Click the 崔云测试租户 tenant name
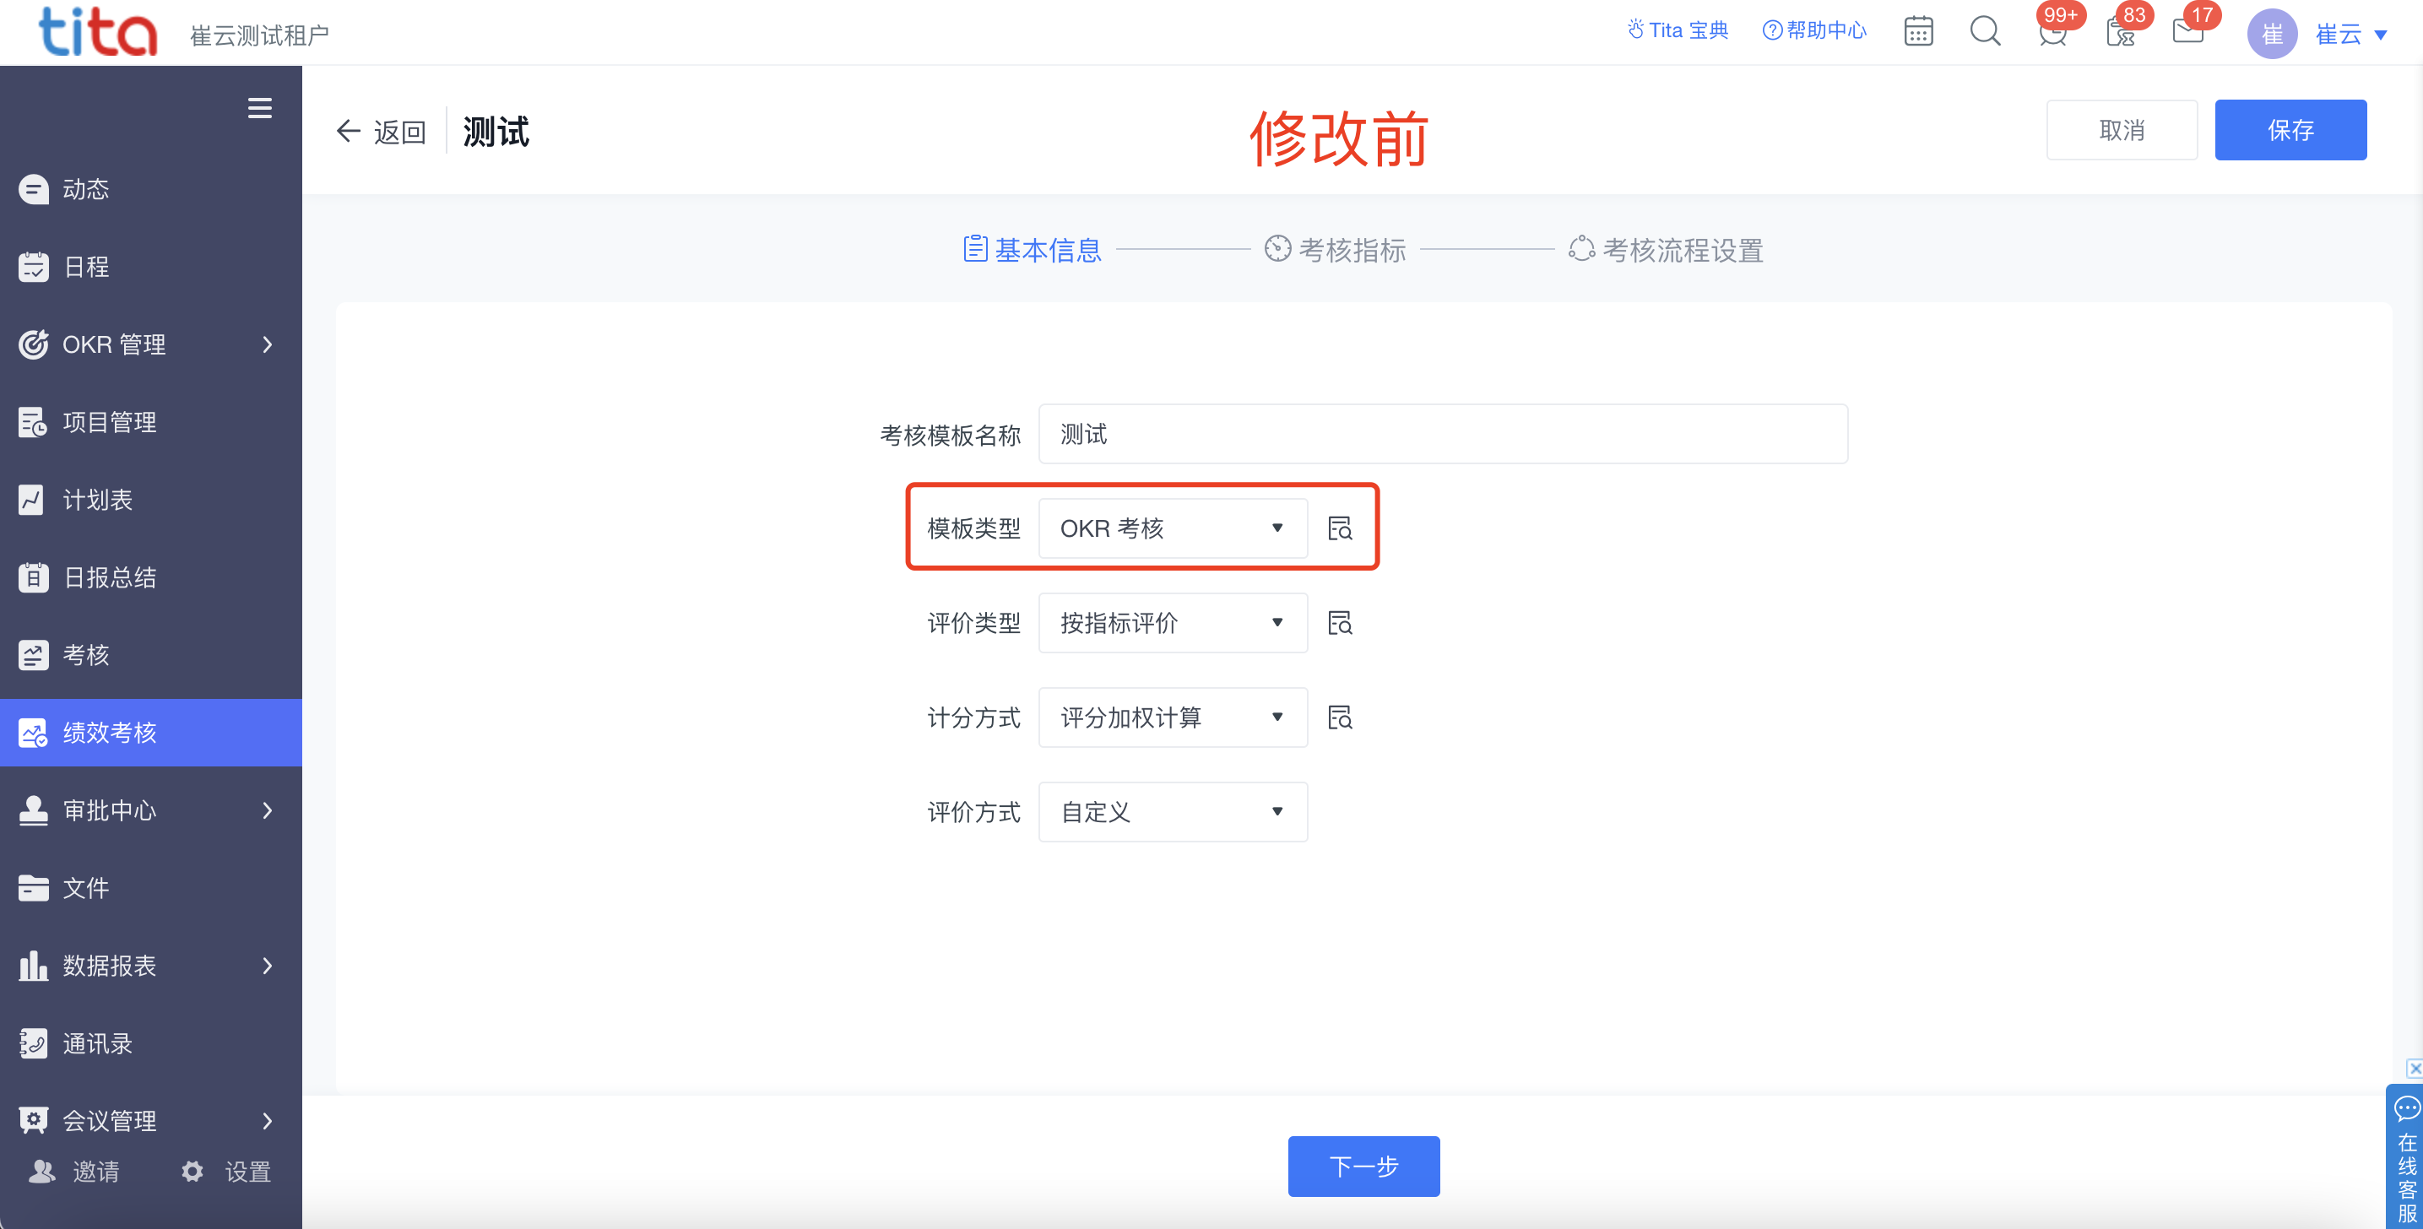Viewport: 2423px width, 1229px height. click(260, 35)
